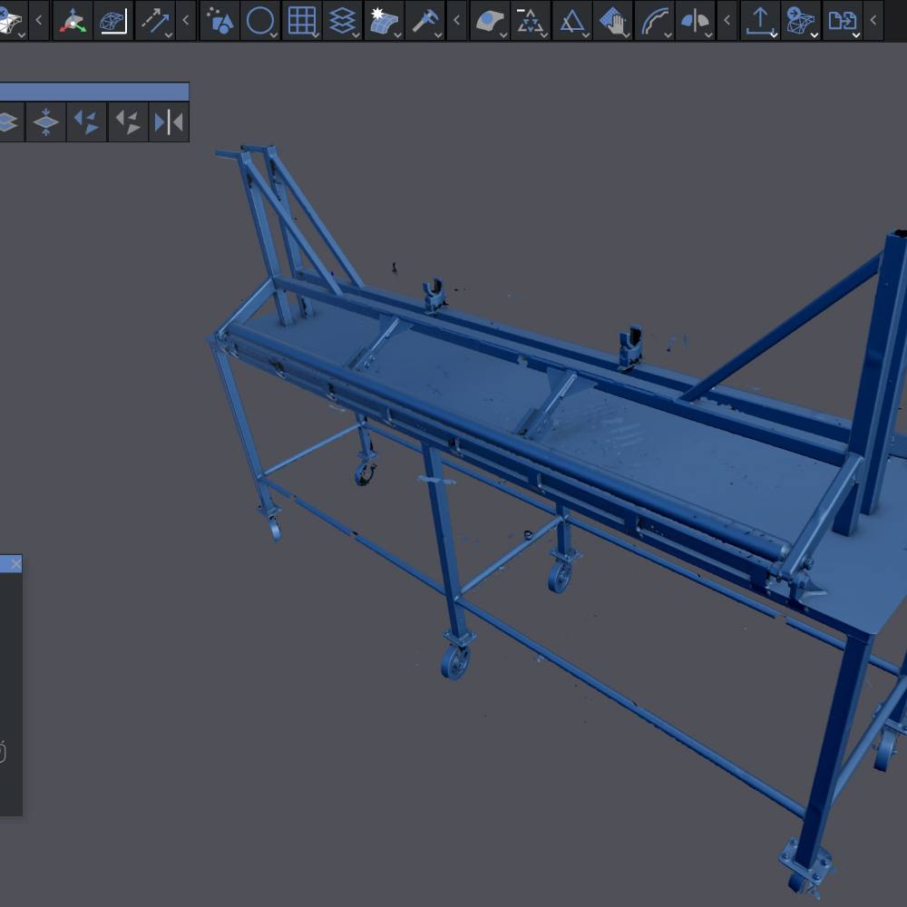Click the grid pattern tool icon

(301, 21)
